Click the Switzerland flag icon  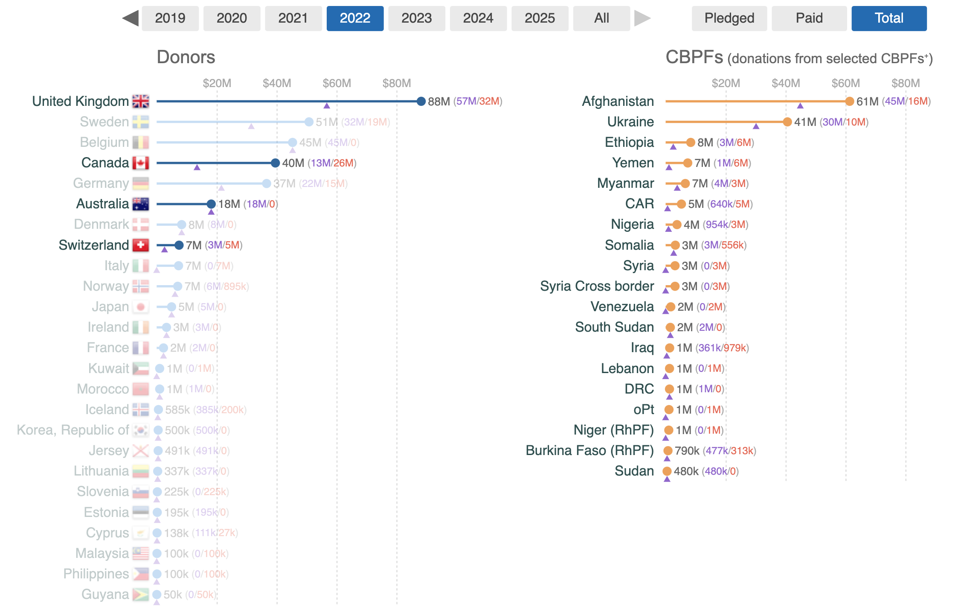140,245
